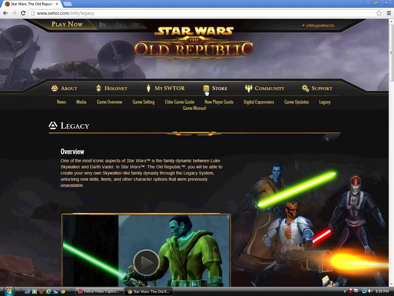Bookmark this page with the star icon
The width and height of the screenshot is (394, 296).
coord(379,13)
